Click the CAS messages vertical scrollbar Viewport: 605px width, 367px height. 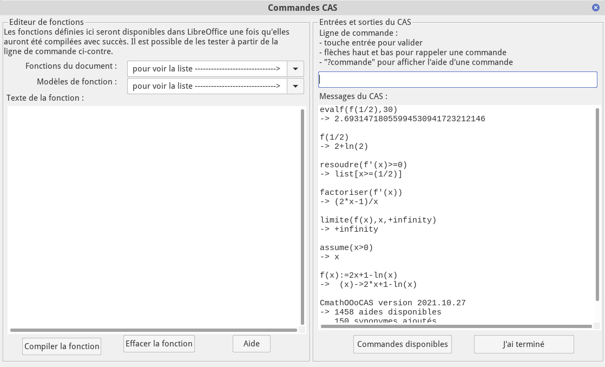[x=597, y=206]
